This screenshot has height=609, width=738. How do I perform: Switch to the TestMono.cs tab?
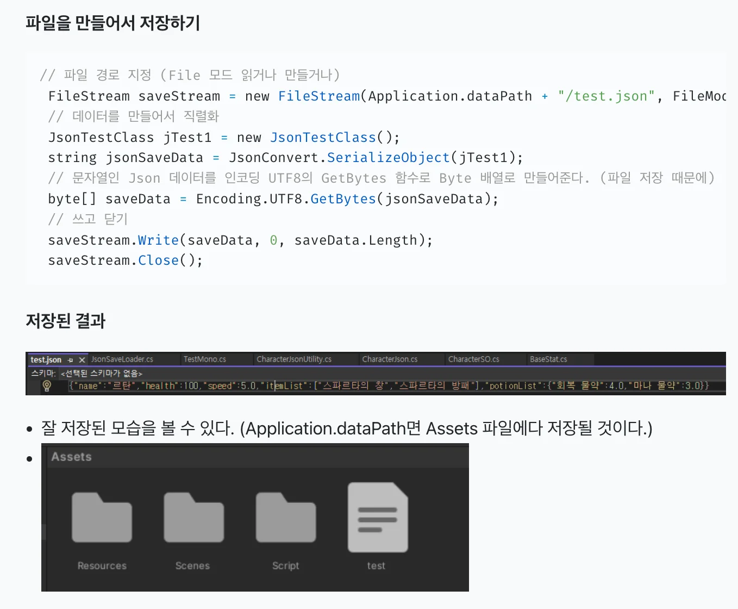coord(204,359)
